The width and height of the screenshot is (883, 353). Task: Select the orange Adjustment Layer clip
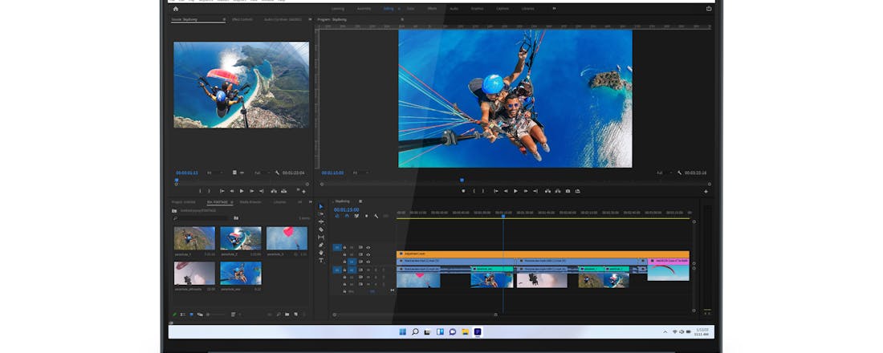[543, 254]
